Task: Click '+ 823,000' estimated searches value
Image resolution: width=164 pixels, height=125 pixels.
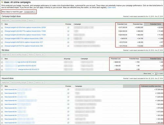Action: pos(160,104)
